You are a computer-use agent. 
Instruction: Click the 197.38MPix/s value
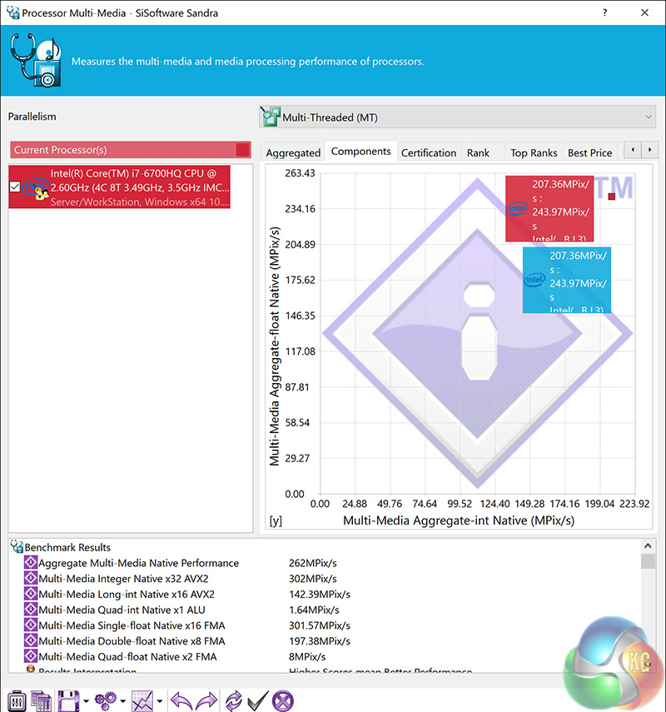pyautogui.click(x=320, y=641)
